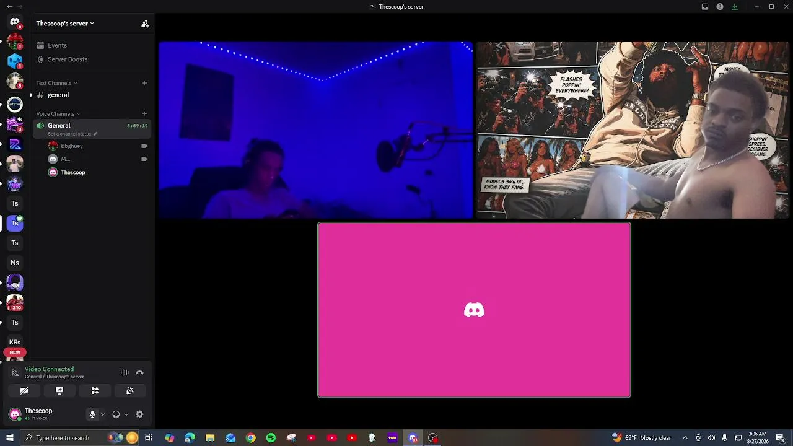The height and width of the screenshot is (446, 793).
Task: Focus the comic-background webcam video tile
Action: (x=633, y=130)
